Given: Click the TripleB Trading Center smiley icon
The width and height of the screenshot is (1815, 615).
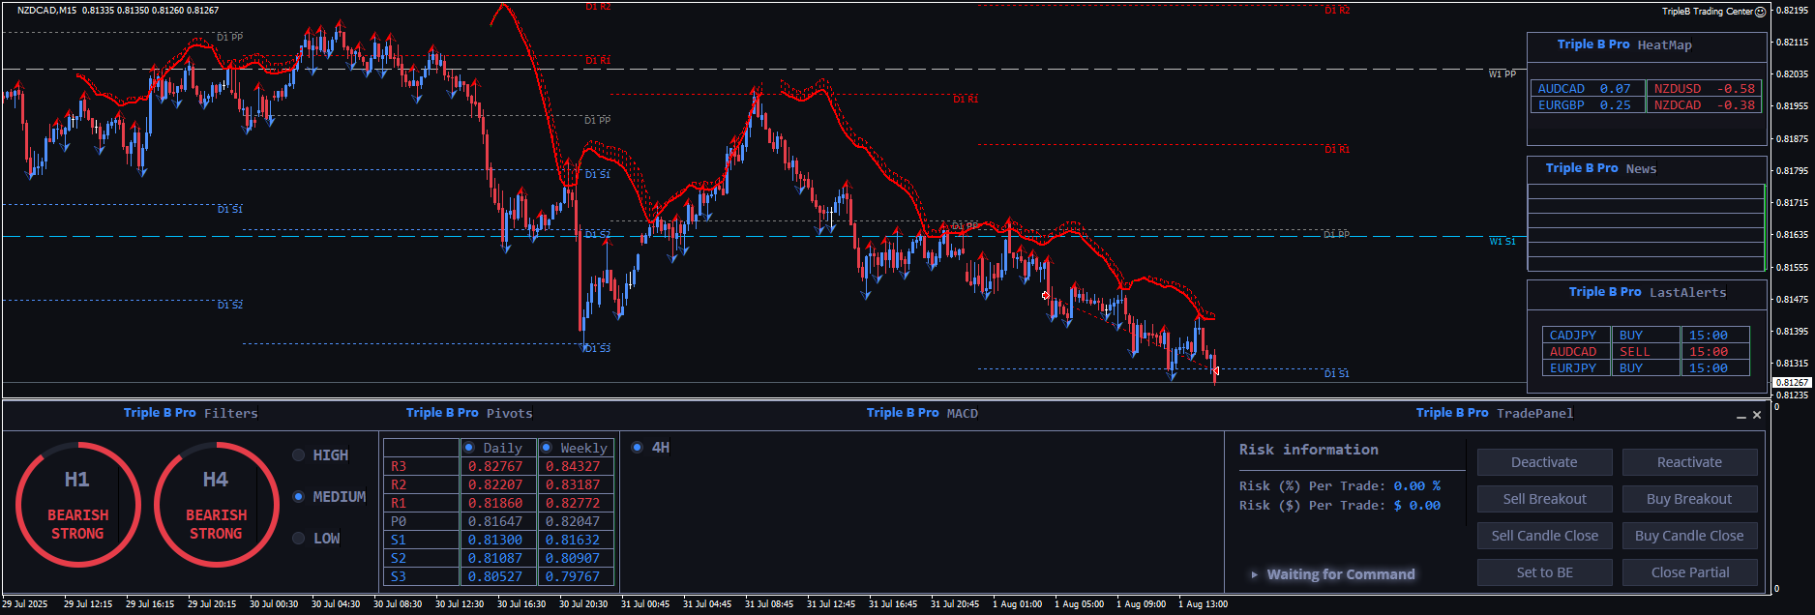Looking at the screenshot, I should pos(1761,12).
